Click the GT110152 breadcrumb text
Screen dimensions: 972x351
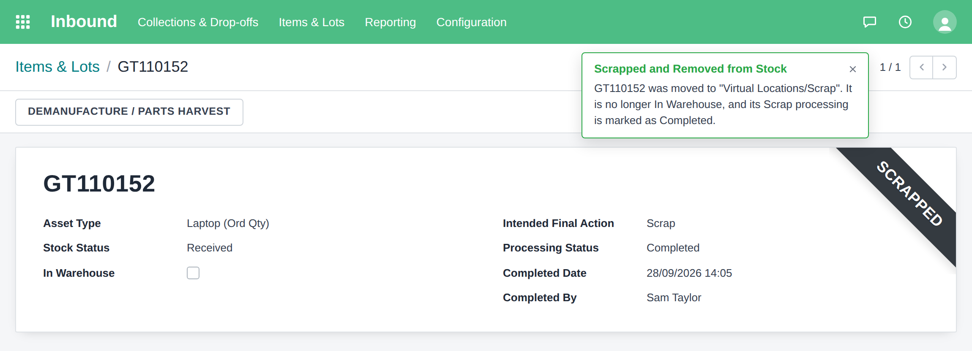[153, 67]
